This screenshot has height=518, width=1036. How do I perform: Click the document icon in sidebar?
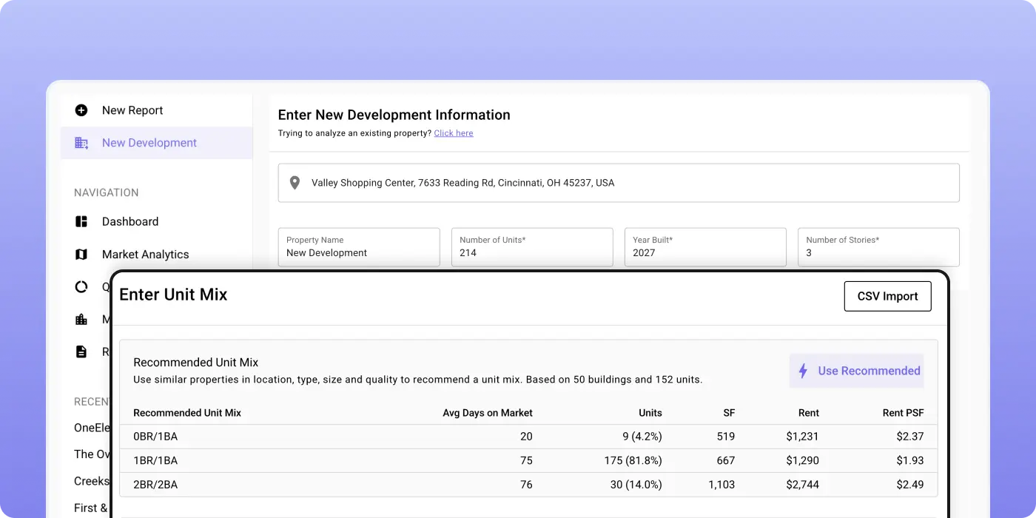(x=81, y=351)
